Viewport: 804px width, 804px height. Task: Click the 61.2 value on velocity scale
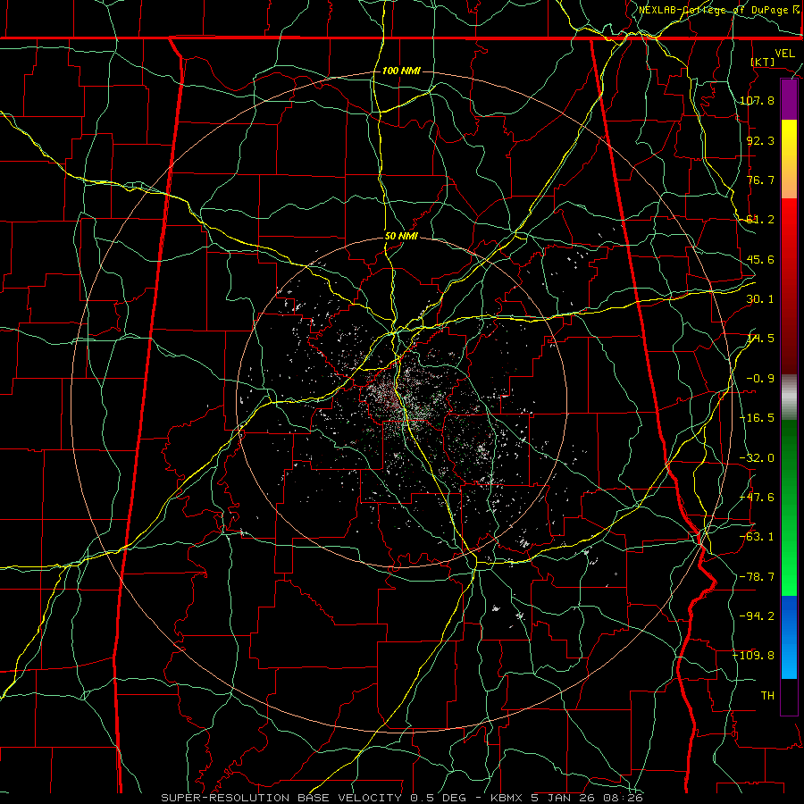(760, 220)
